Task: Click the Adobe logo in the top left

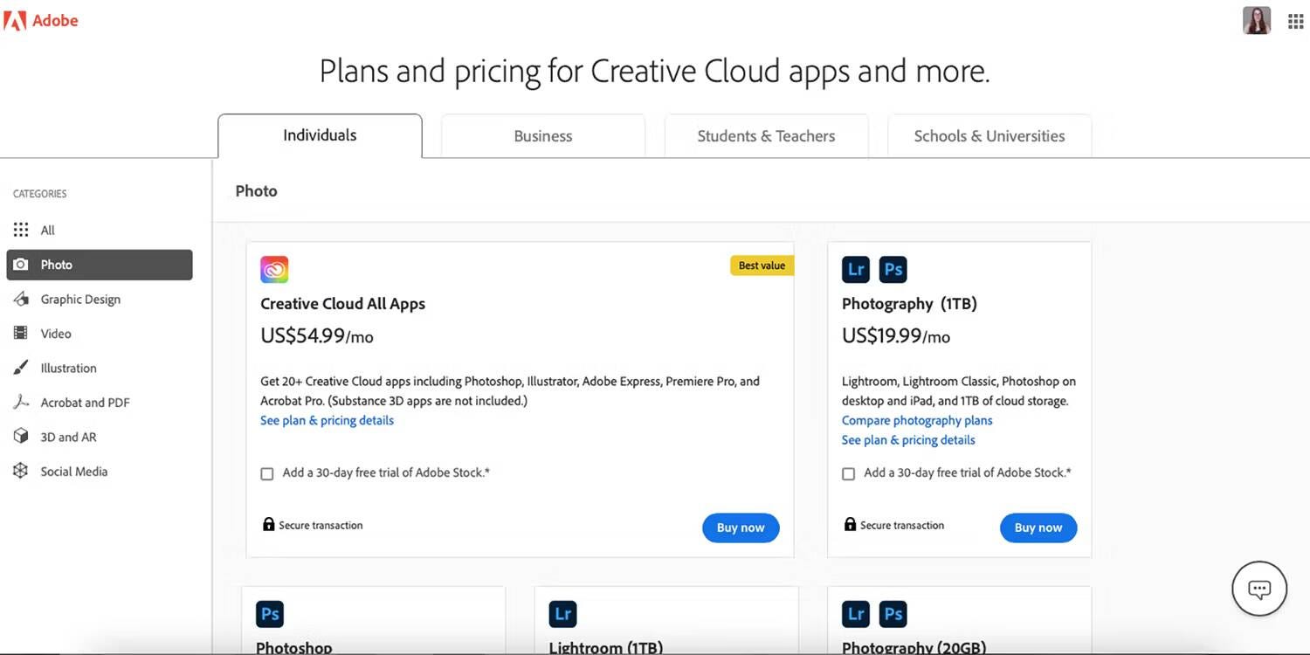Action: 41,19
